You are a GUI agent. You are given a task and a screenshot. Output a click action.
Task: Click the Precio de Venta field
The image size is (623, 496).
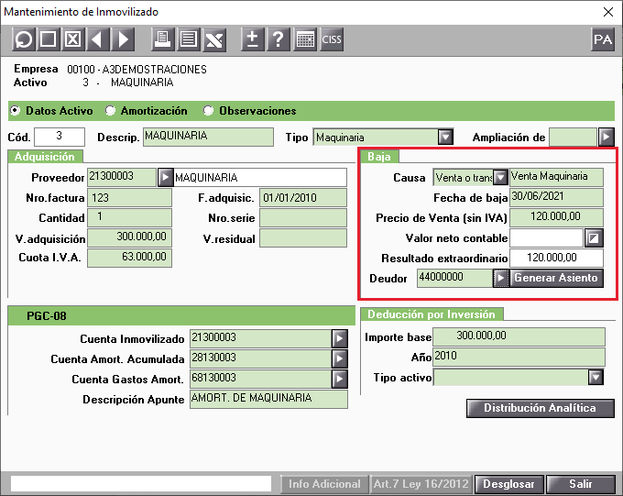coord(556,217)
